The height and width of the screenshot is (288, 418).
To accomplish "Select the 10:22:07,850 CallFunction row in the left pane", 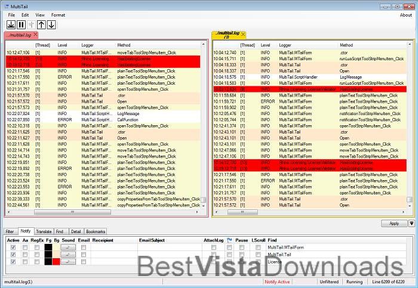I will (103, 120).
